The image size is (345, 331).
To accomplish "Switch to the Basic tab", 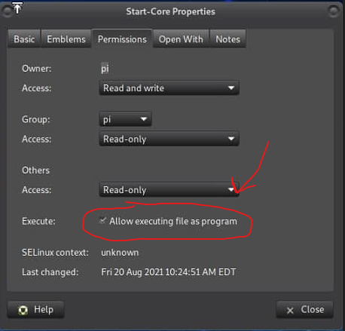I will click(x=24, y=39).
